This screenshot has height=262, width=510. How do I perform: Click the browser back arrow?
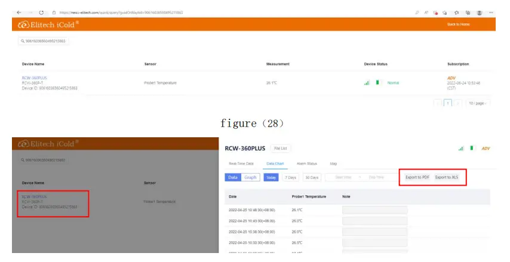[19, 13]
